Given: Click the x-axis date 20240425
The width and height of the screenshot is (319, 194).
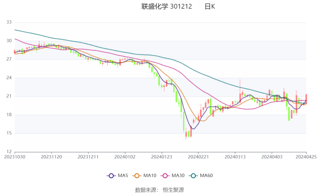Looking at the screenshot, I should click(x=306, y=157).
